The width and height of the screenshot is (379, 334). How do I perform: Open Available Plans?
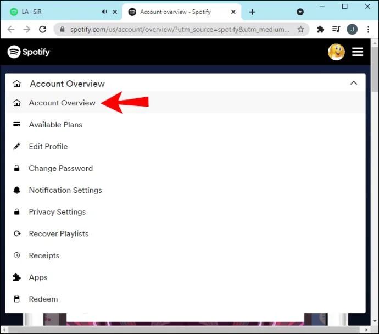55,125
